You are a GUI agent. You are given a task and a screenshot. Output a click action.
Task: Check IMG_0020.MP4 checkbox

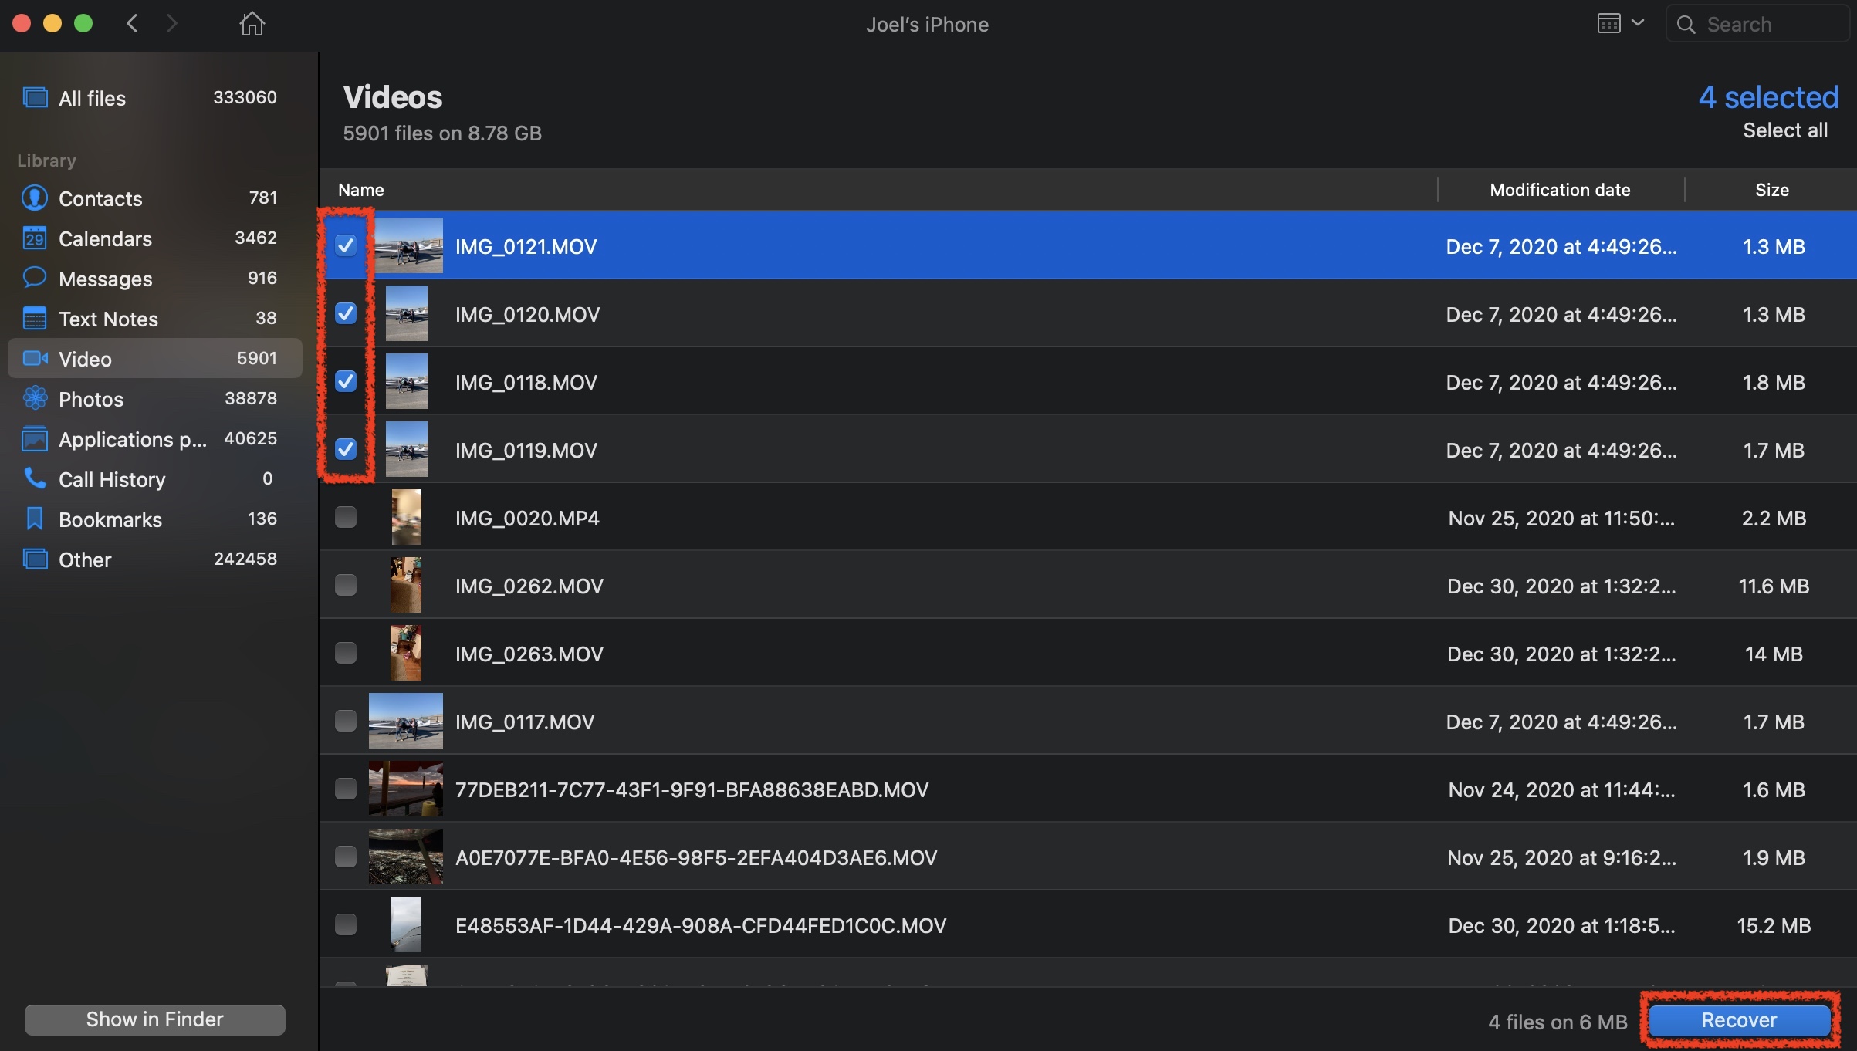(x=346, y=517)
